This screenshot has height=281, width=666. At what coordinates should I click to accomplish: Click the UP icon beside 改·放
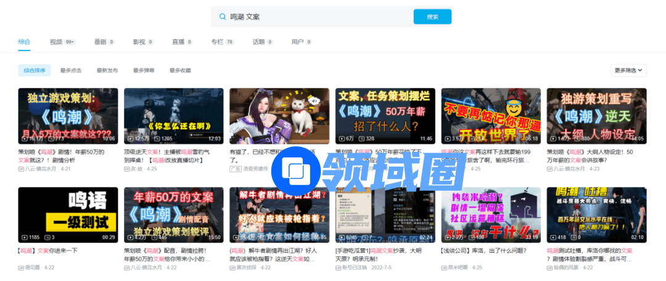tap(126, 168)
